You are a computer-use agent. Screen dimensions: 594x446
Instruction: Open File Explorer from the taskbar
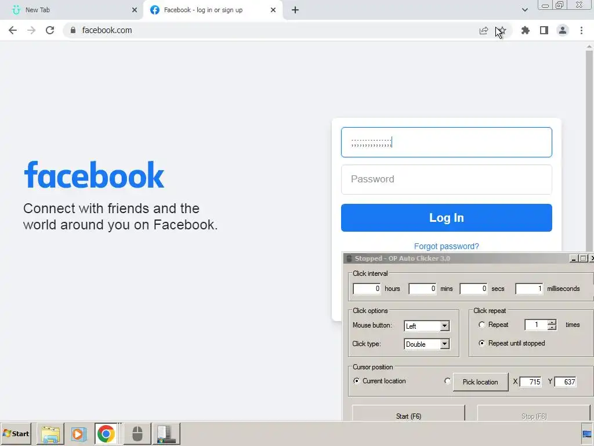[x=50, y=434]
